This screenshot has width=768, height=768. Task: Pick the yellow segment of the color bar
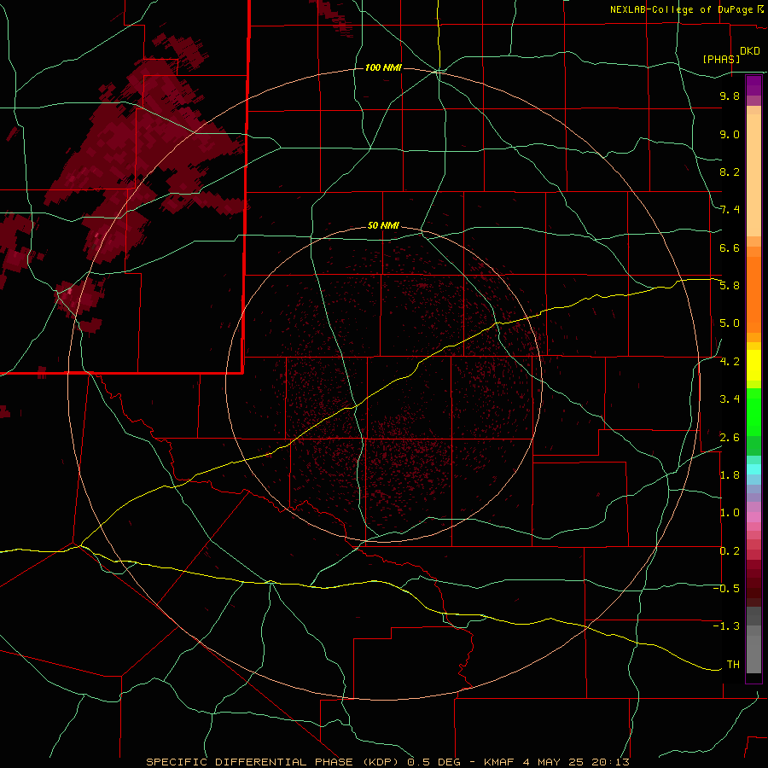[x=753, y=365]
